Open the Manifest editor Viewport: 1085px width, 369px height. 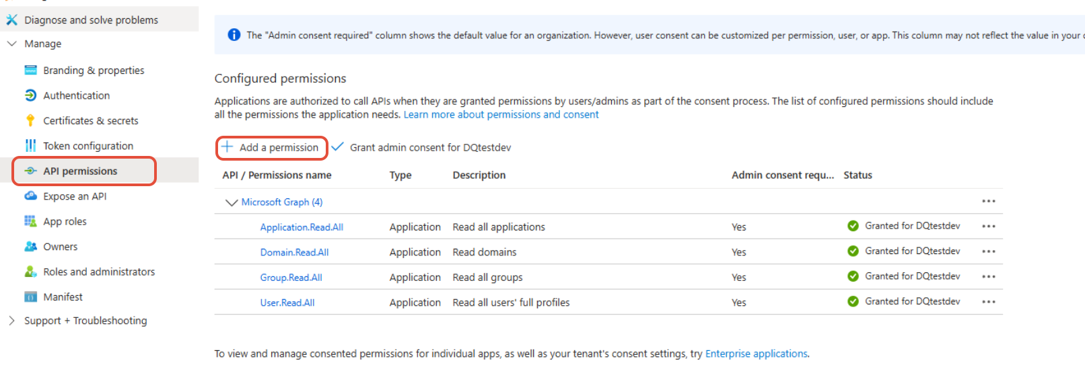click(63, 296)
